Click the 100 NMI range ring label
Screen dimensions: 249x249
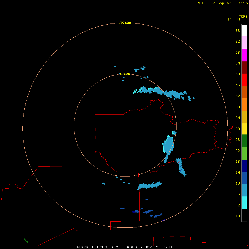125,23
